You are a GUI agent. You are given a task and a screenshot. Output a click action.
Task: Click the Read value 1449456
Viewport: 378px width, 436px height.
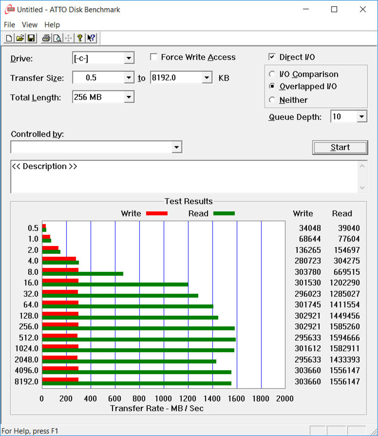pyautogui.click(x=345, y=316)
